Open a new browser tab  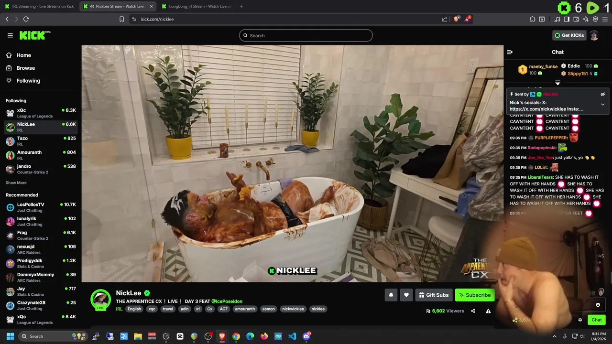[x=241, y=6]
